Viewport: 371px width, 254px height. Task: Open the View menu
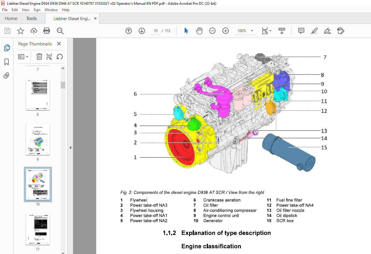coord(25,10)
